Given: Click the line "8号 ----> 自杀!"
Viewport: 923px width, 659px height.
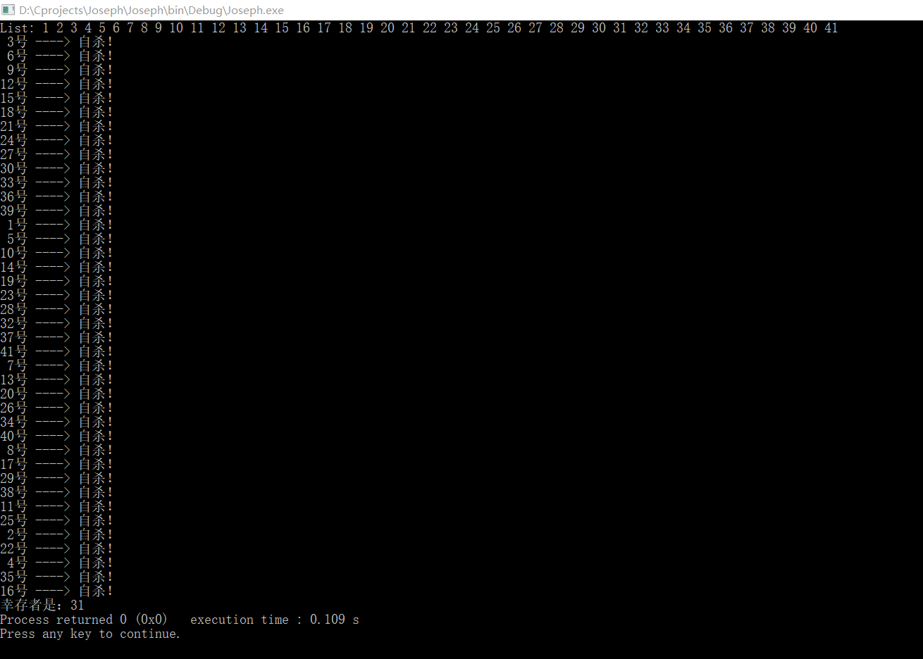Looking at the screenshot, I should [60, 450].
